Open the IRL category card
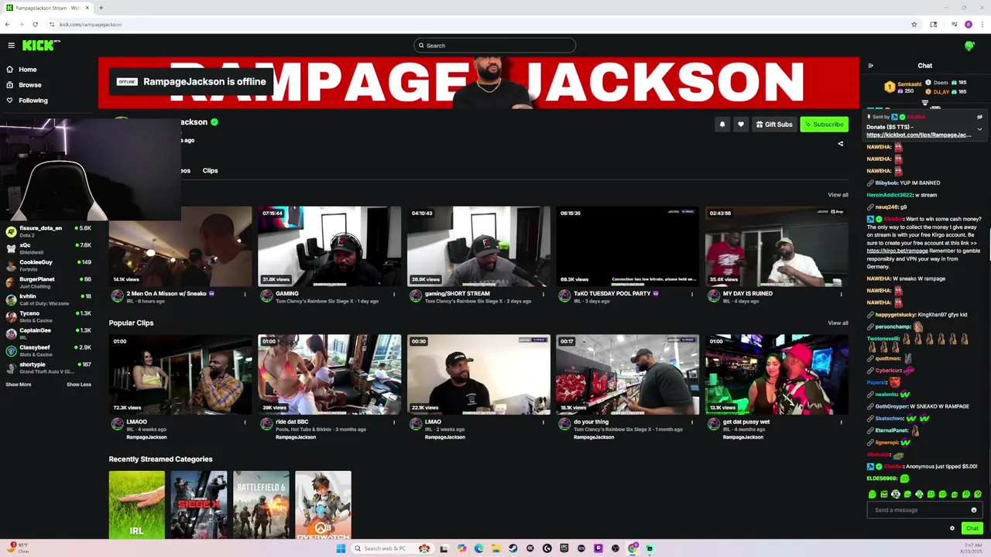Viewport: 991px width, 557px height. [x=137, y=504]
